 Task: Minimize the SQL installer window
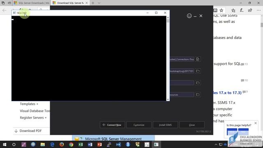(x=195, y=16)
